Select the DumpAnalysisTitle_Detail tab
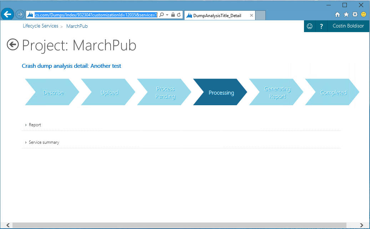Image resolution: width=370 pixels, height=229 pixels. (217, 15)
